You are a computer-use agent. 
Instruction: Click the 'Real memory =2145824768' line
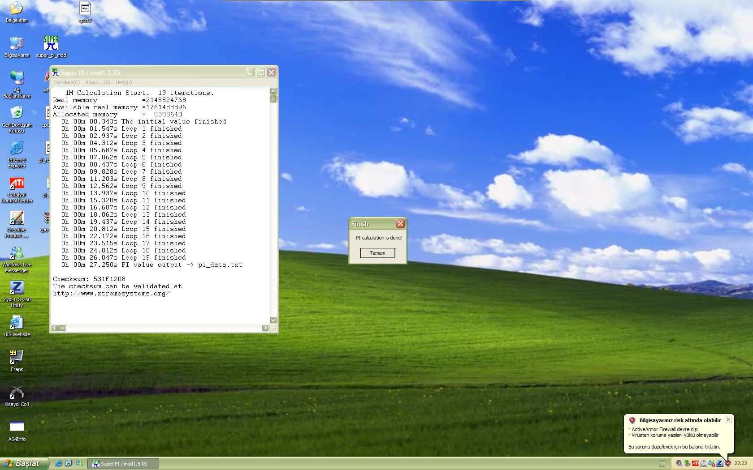coord(119,100)
